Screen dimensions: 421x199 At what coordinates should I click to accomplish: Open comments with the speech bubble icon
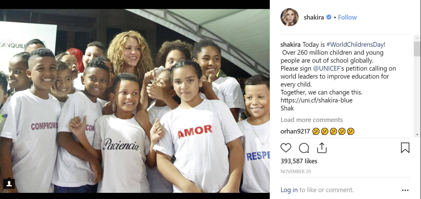[304, 148]
